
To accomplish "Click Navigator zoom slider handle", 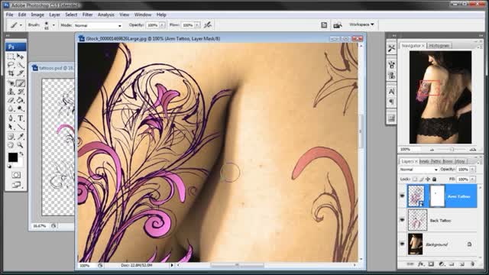I will (x=452, y=150).
